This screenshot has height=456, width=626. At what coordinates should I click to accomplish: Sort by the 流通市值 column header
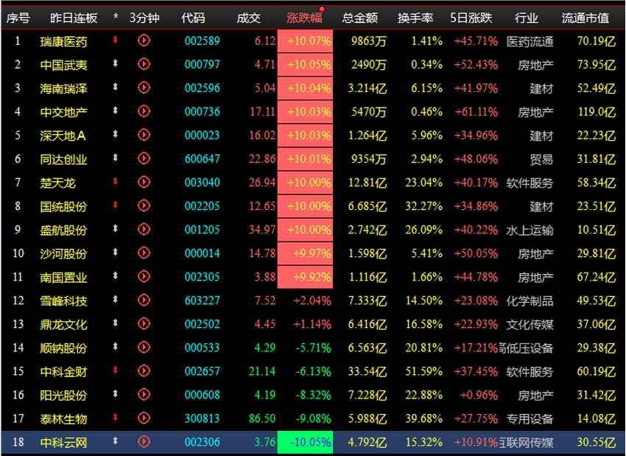coord(585,18)
